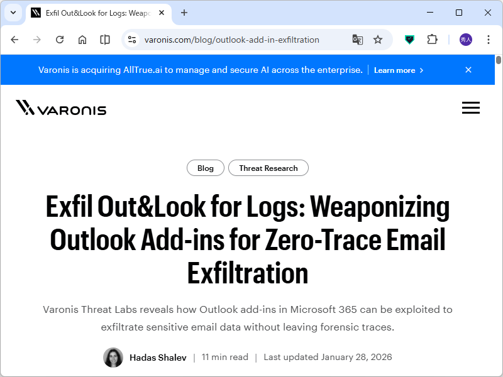This screenshot has height=377, width=503.
Task: Open the Extensions puzzle-piece icon
Action: 432,39
